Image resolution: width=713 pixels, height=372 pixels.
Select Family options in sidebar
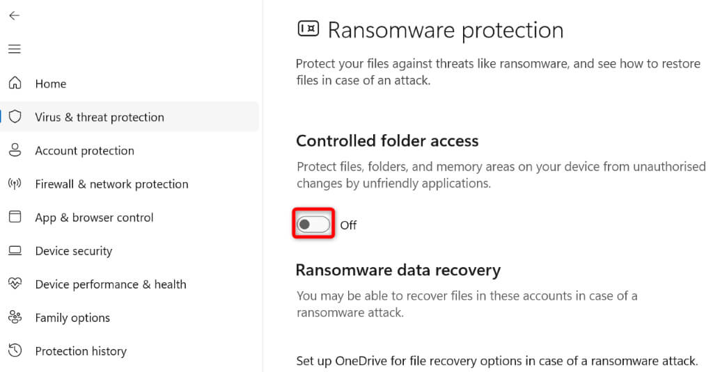coord(72,317)
